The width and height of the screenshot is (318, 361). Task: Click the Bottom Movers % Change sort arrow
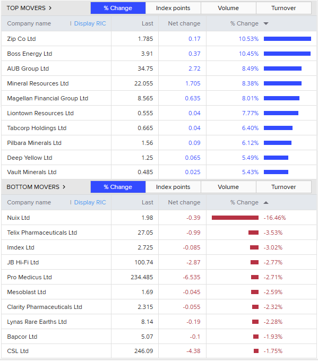266,203
